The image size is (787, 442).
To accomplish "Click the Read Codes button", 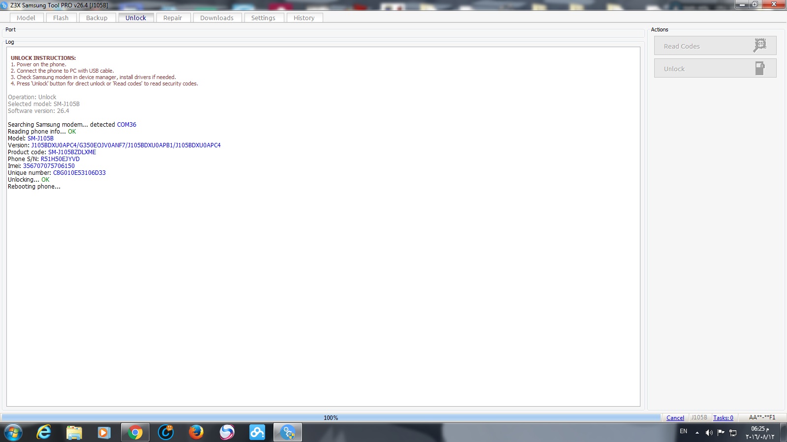I will point(715,46).
